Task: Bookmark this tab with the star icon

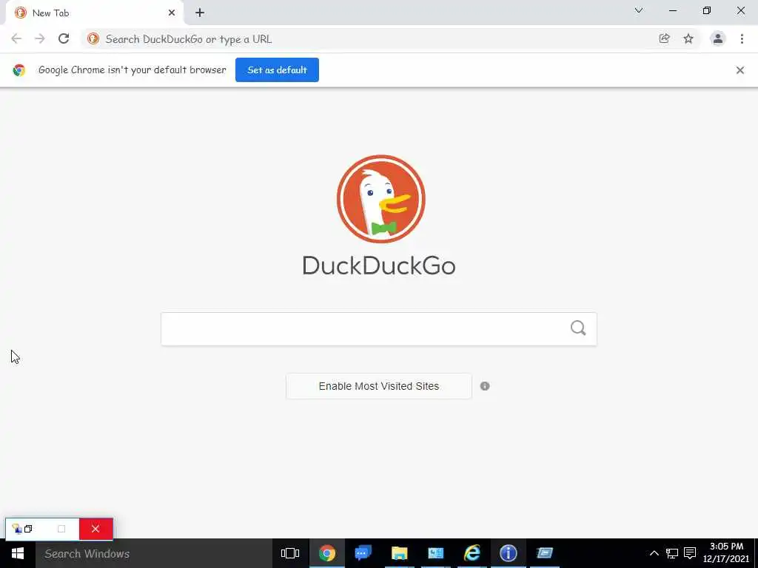Action: point(688,38)
